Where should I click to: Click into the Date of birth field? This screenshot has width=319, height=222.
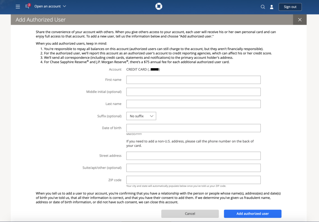pos(193,128)
